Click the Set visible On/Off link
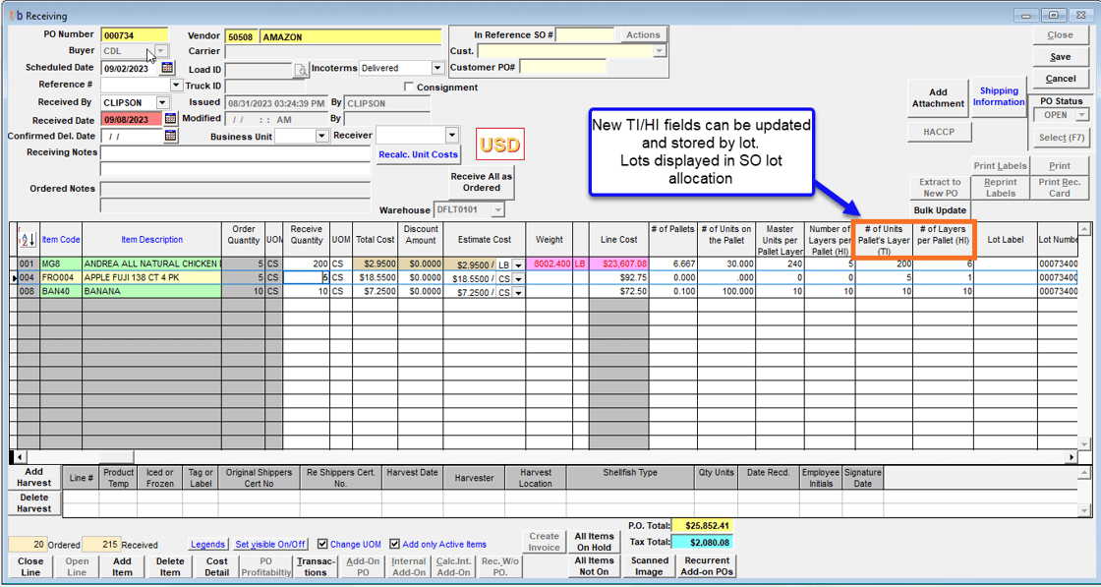Screen dimensions: 1101x587 click(x=270, y=545)
